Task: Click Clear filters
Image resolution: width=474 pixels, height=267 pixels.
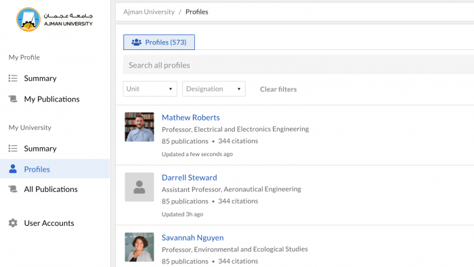Action: [x=278, y=89]
